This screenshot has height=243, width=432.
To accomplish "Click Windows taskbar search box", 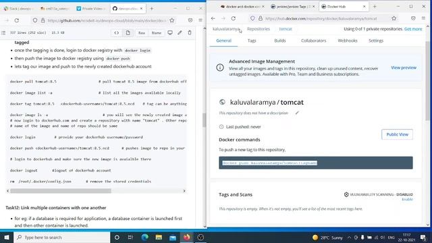I will (x=61, y=237).
